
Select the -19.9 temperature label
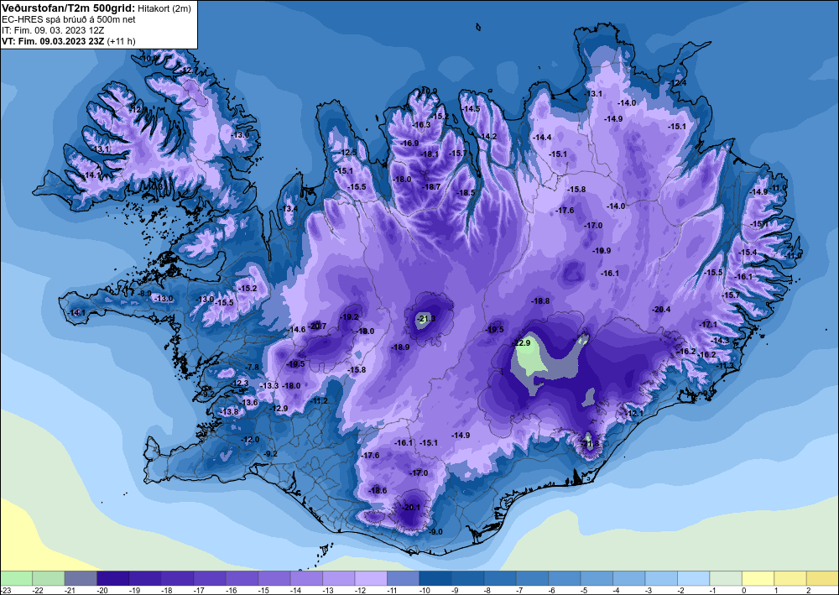(602, 250)
